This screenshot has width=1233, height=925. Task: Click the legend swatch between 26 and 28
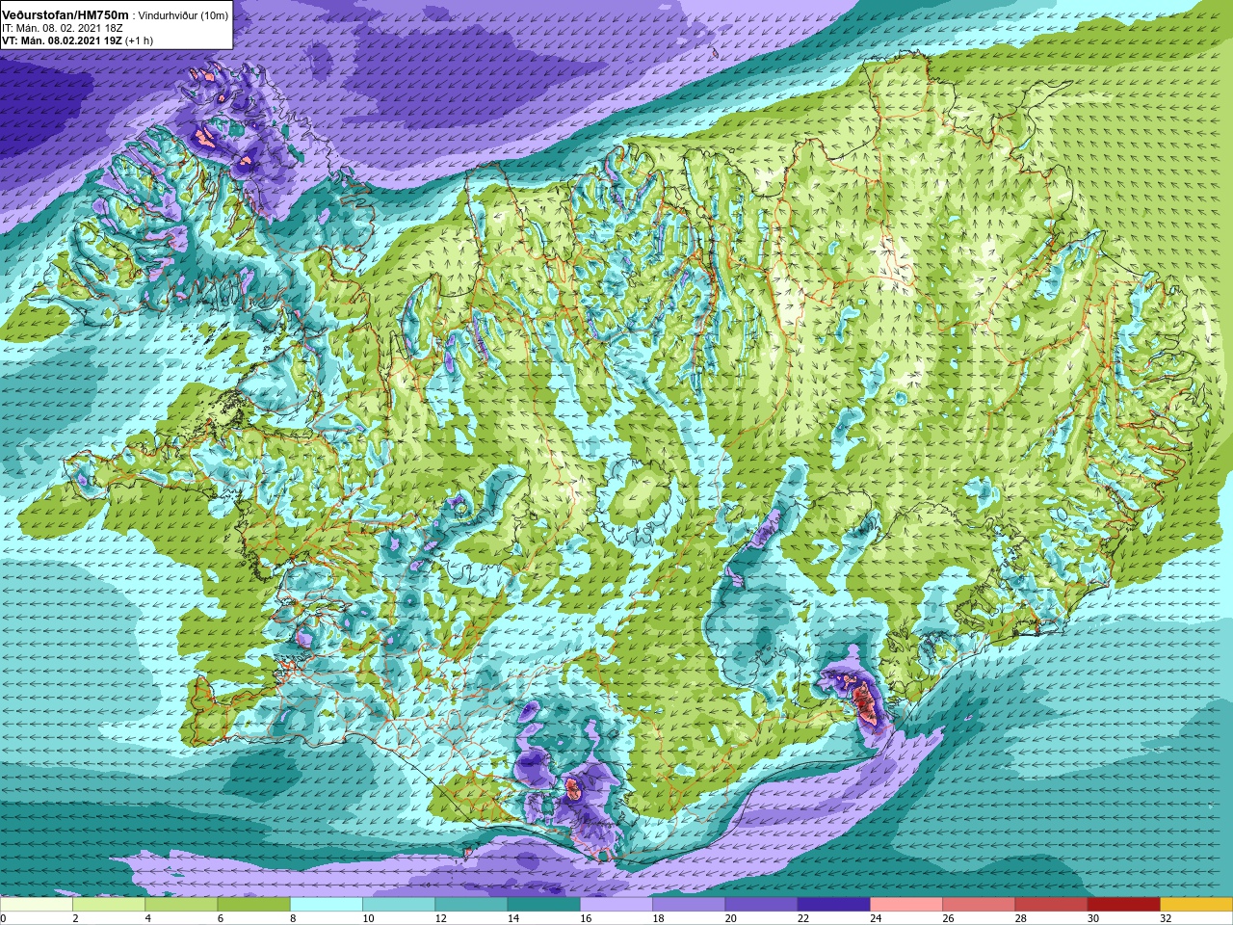pyautogui.click(x=979, y=905)
